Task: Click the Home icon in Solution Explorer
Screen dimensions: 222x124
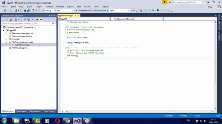Action: (11, 20)
